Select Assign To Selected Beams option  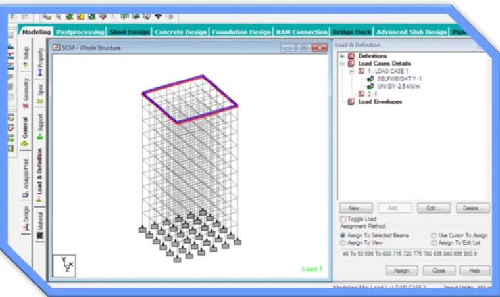[343, 235]
